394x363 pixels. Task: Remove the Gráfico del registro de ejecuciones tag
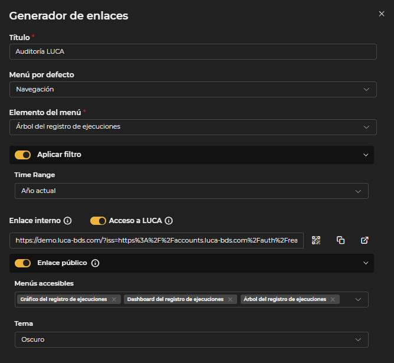114,299
